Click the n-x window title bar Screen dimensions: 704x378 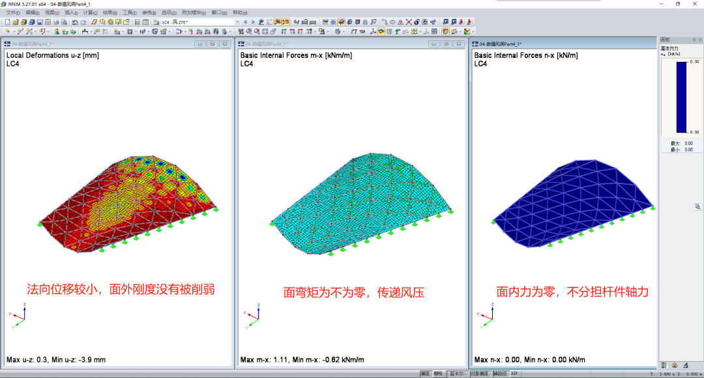[563, 44]
